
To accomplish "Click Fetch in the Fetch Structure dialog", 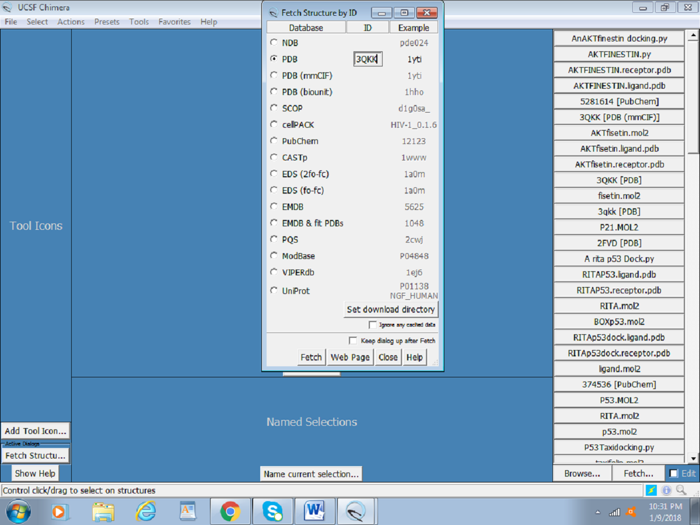I will [x=311, y=357].
